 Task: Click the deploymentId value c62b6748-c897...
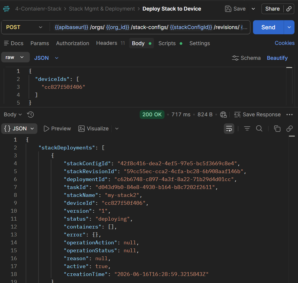(174, 179)
